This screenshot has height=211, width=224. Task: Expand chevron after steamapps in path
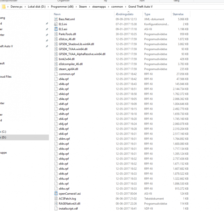click(x=108, y=7)
